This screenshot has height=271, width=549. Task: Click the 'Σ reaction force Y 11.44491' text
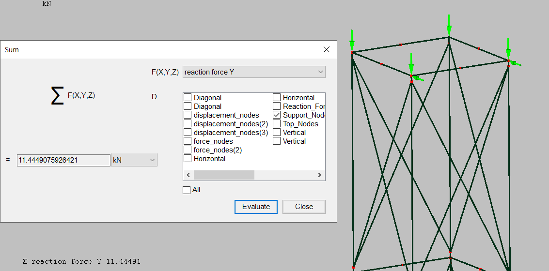point(81,261)
